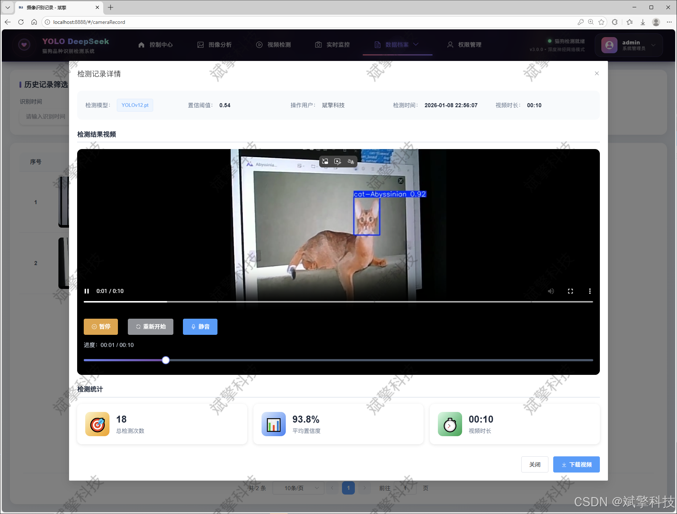Toggle the blue 静音 mute button
Screen dimensions: 677x514
tap(200, 326)
